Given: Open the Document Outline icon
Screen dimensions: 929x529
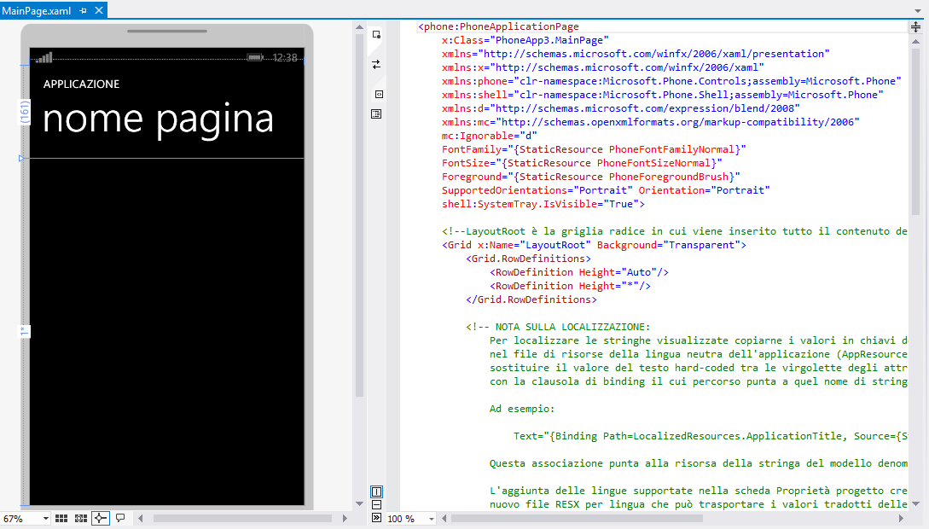Looking at the screenshot, I should coord(376,113).
